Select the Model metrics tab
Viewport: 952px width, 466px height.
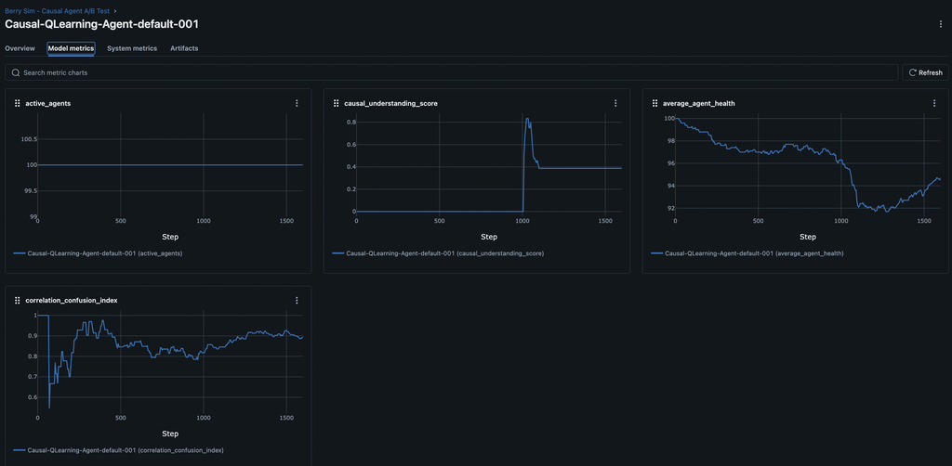(x=71, y=48)
